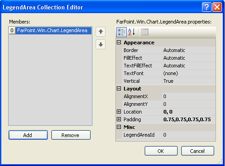Select the TextFont property label
This screenshot has width=225, height=166.
pos(133,73)
